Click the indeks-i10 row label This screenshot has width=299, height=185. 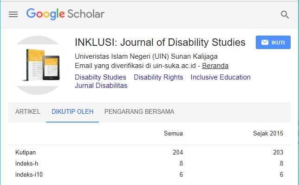(29, 174)
